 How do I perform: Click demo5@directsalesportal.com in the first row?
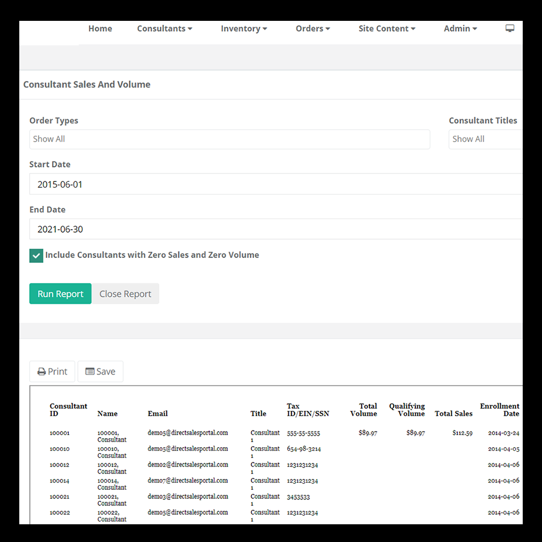[x=188, y=434]
